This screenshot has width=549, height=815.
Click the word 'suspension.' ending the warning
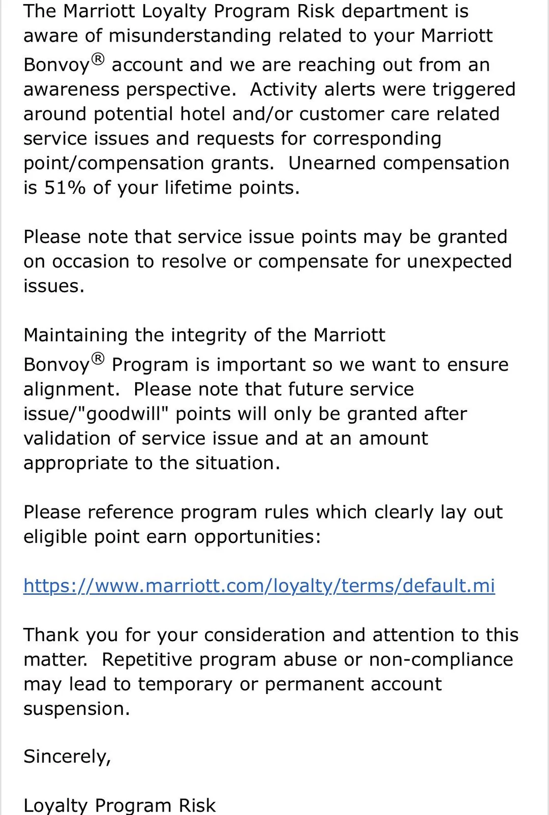point(77,709)
